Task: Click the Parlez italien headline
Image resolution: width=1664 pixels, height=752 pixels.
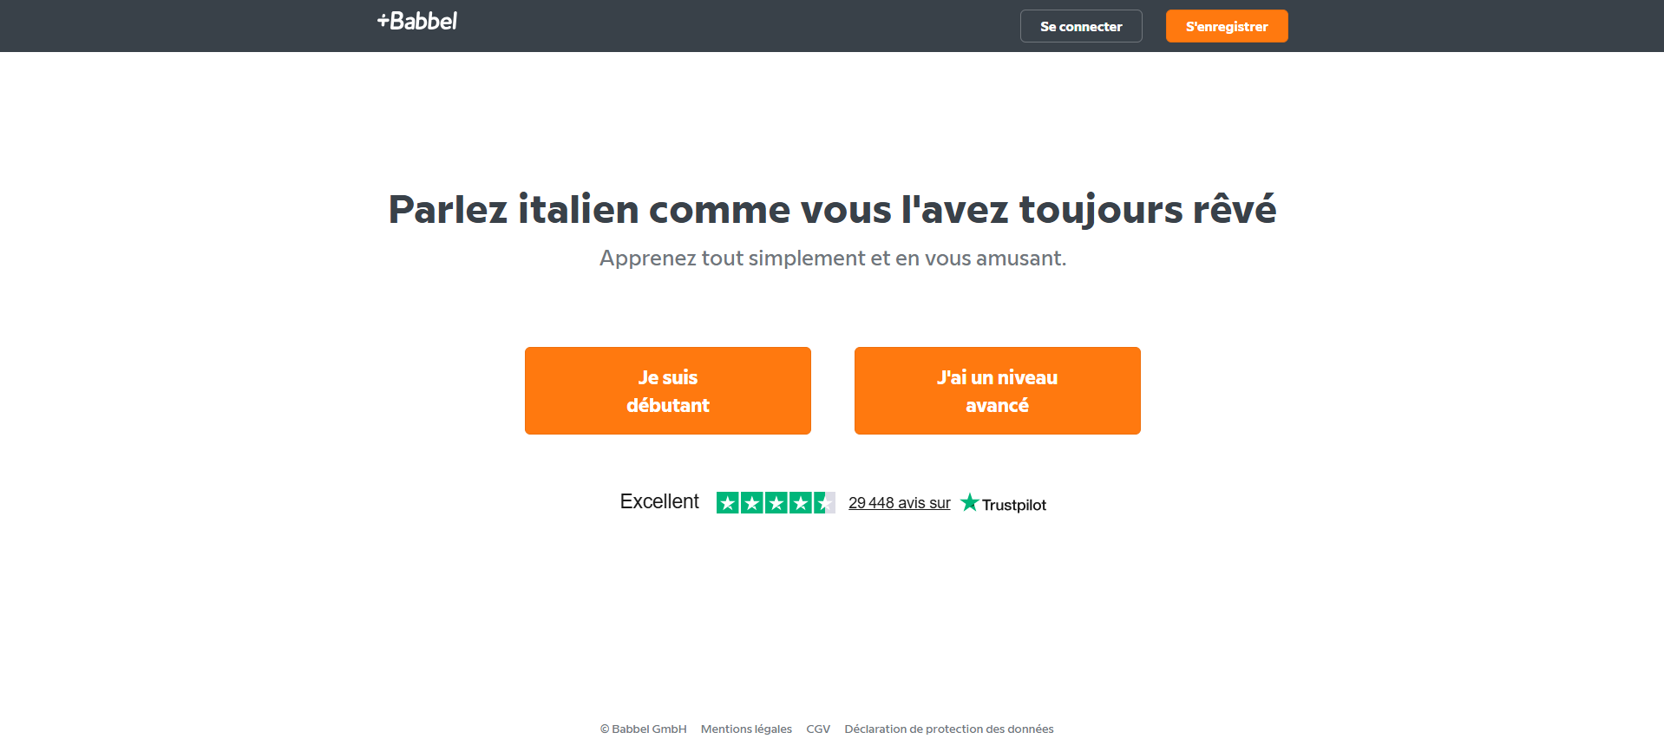Action: click(832, 210)
